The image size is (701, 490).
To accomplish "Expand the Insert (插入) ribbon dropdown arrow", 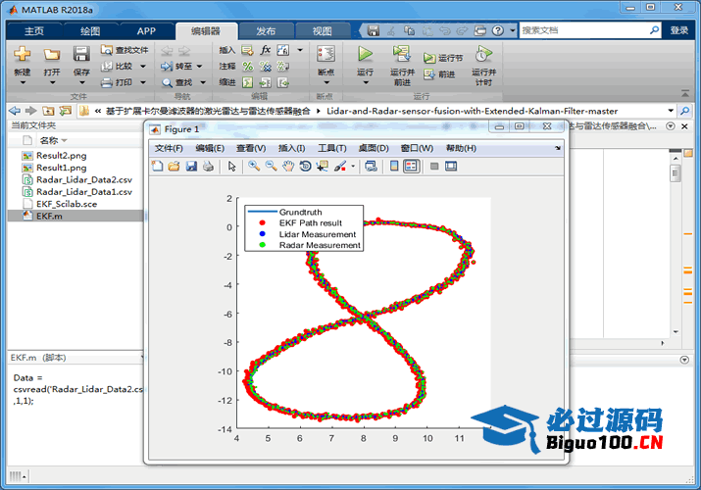I will point(300,50).
